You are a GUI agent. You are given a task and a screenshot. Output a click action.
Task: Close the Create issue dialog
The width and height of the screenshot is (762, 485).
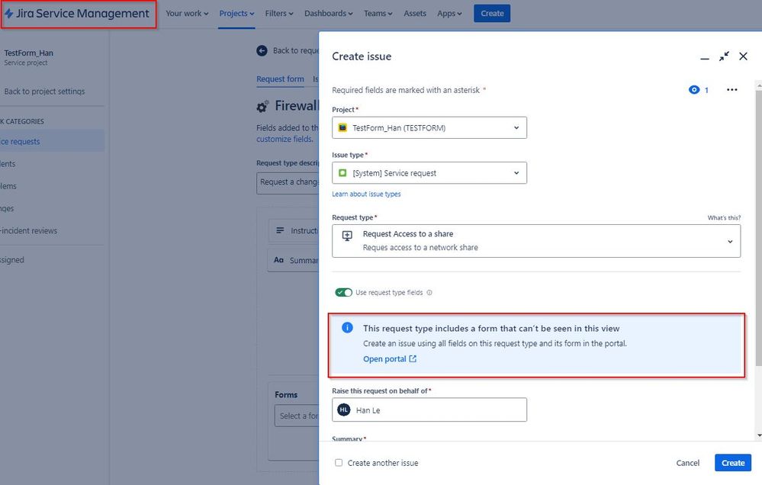pyautogui.click(x=743, y=56)
